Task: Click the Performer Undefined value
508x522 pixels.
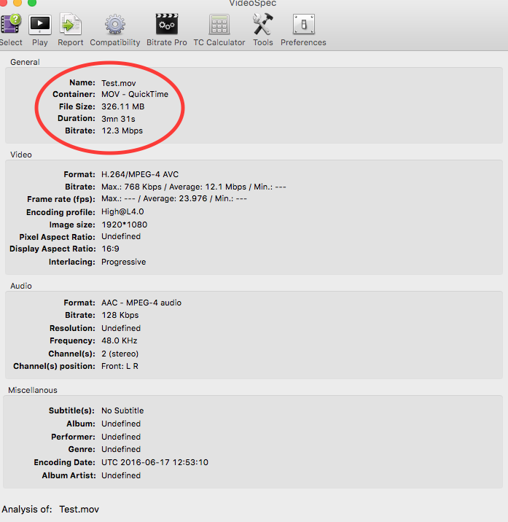Action: [121, 437]
